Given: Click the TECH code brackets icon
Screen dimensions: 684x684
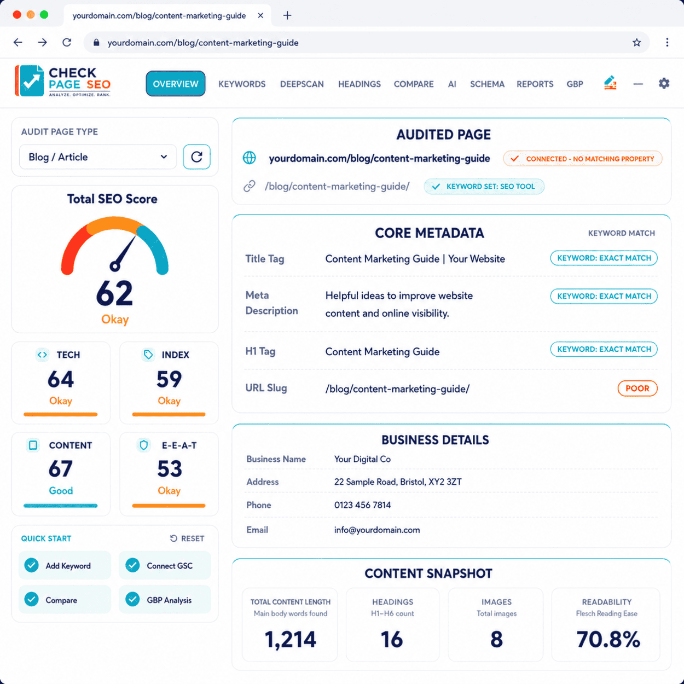Looking at the screenshot, I should (42, 355).
